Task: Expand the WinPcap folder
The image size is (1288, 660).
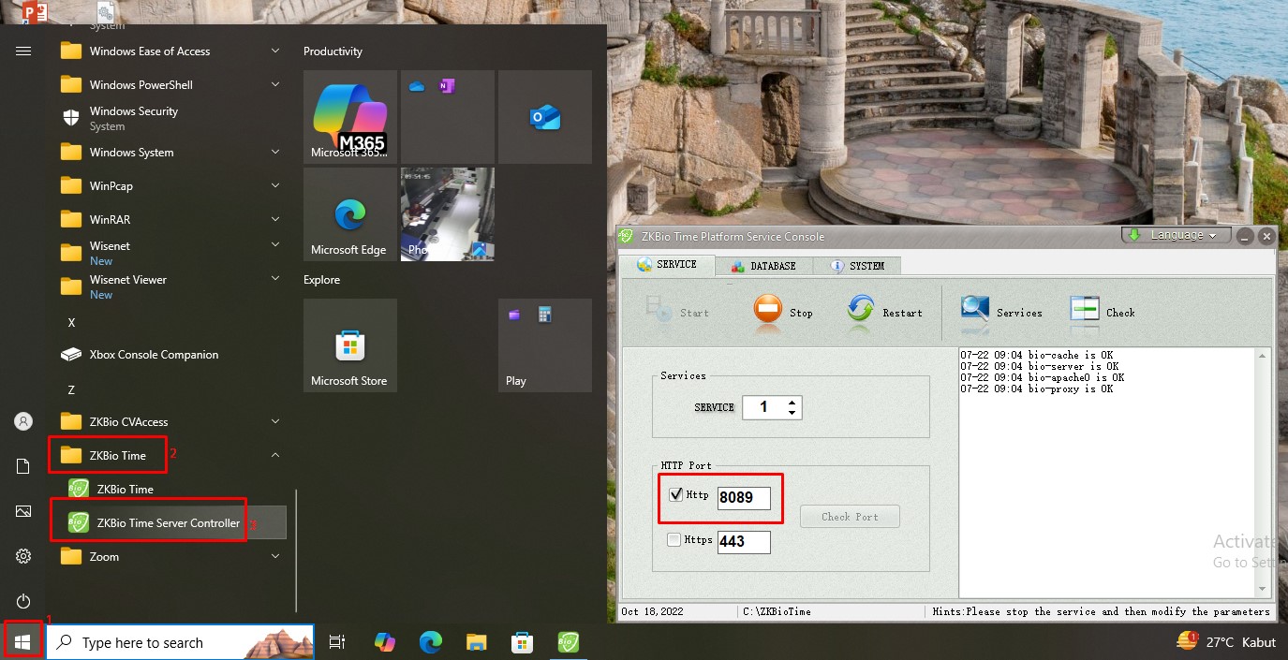Action: (275, 185)
